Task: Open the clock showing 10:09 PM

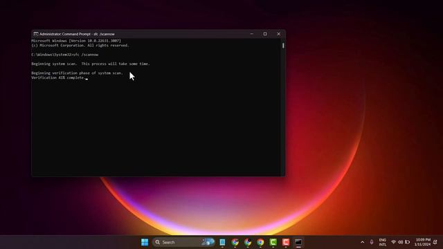Action: point(422,242)
